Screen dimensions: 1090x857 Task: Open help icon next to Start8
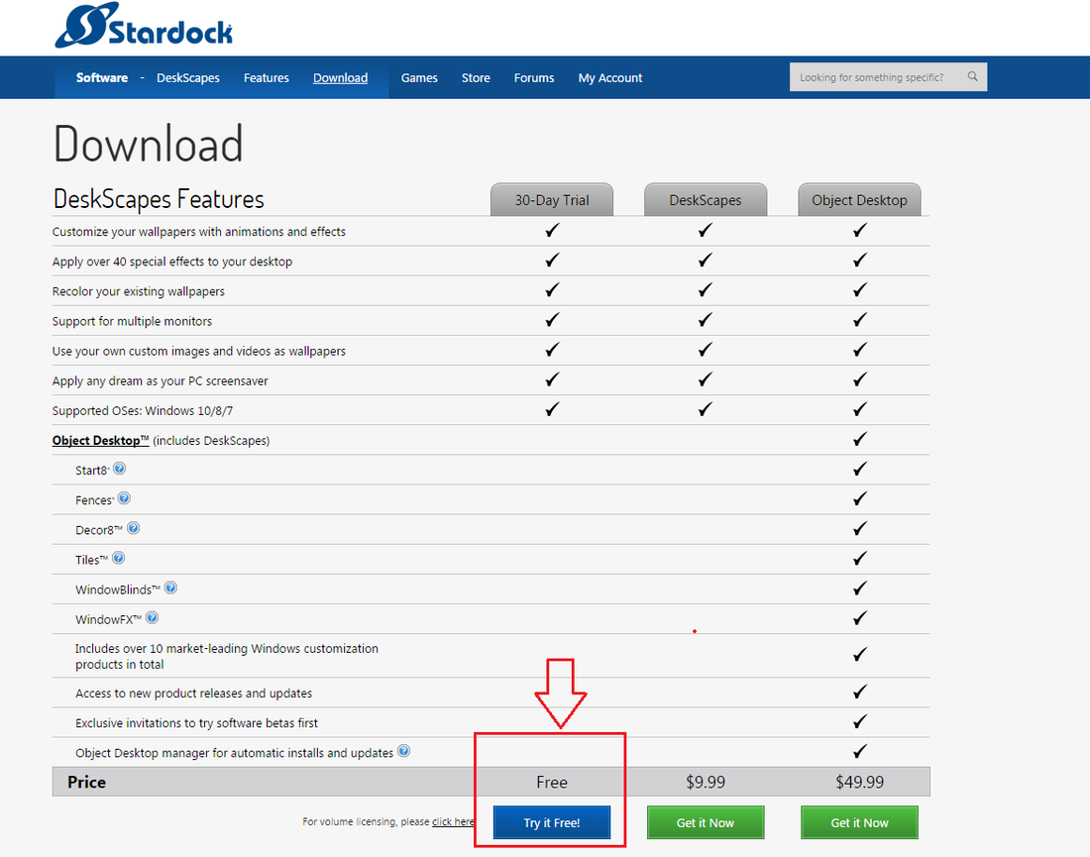click(120, 469)
